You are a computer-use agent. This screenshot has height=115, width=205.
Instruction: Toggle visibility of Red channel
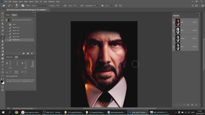point(174,30)
